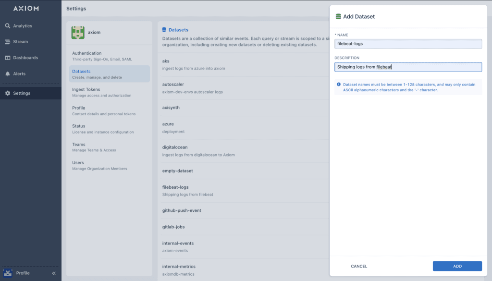Click the Dashboards panel icon
Screen dimensions: 492x281
click(x=8, y=58)
